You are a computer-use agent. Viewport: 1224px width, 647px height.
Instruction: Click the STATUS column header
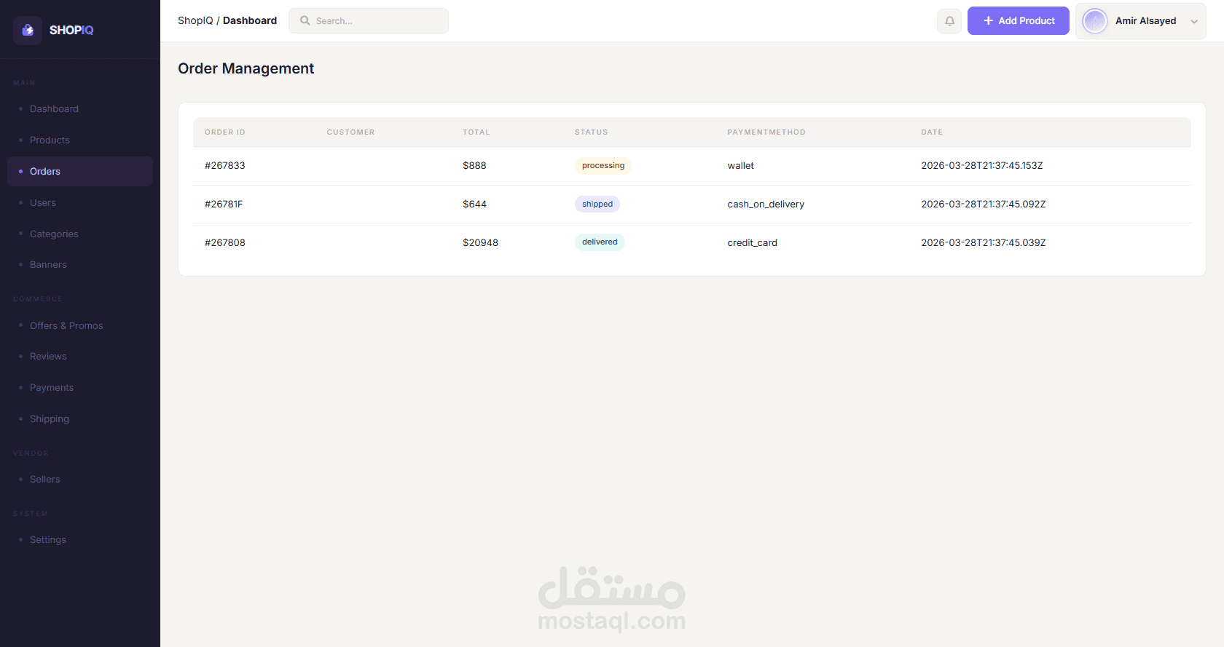click(592, 132)
